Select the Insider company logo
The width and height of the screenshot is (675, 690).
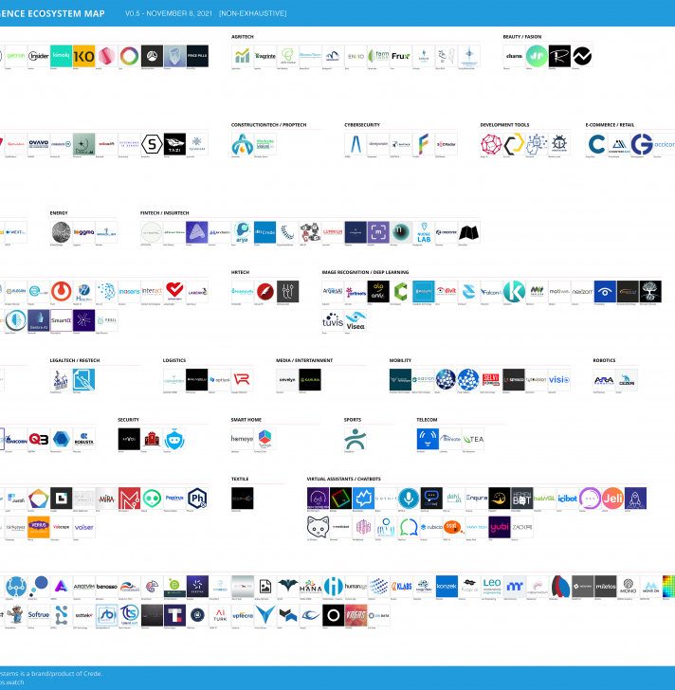pyautogui.click(x=39, y=56)
